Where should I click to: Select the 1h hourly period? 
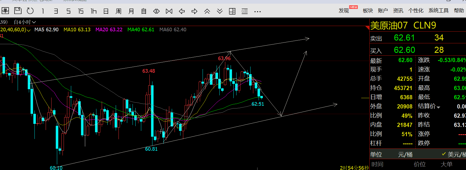[x=94, y=11]
